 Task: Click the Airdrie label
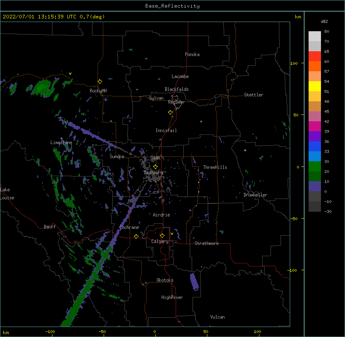pyautogui.click(x=161, y=215)
